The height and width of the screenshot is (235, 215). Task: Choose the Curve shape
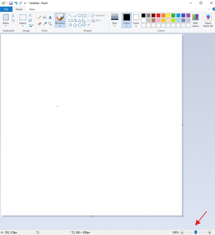pyautogui.click(x=75, y=16)
